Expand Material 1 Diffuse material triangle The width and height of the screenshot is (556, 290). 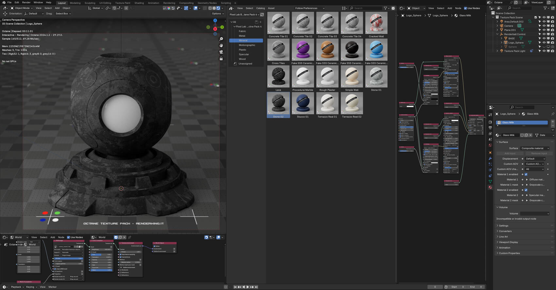tap(527, 180)
